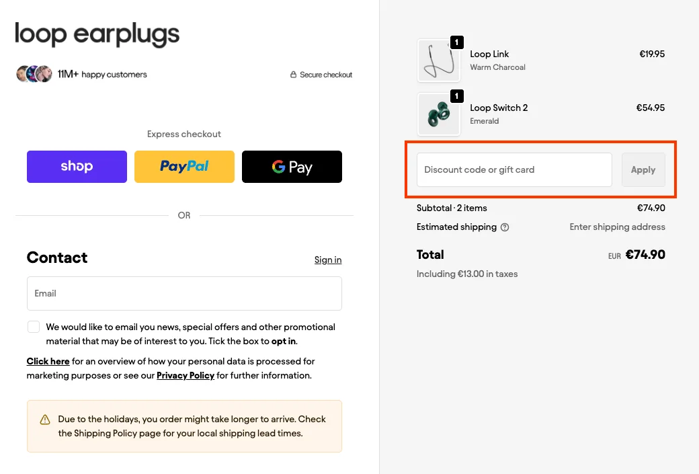Open the Privacy Policy link

tap(186, 375)
